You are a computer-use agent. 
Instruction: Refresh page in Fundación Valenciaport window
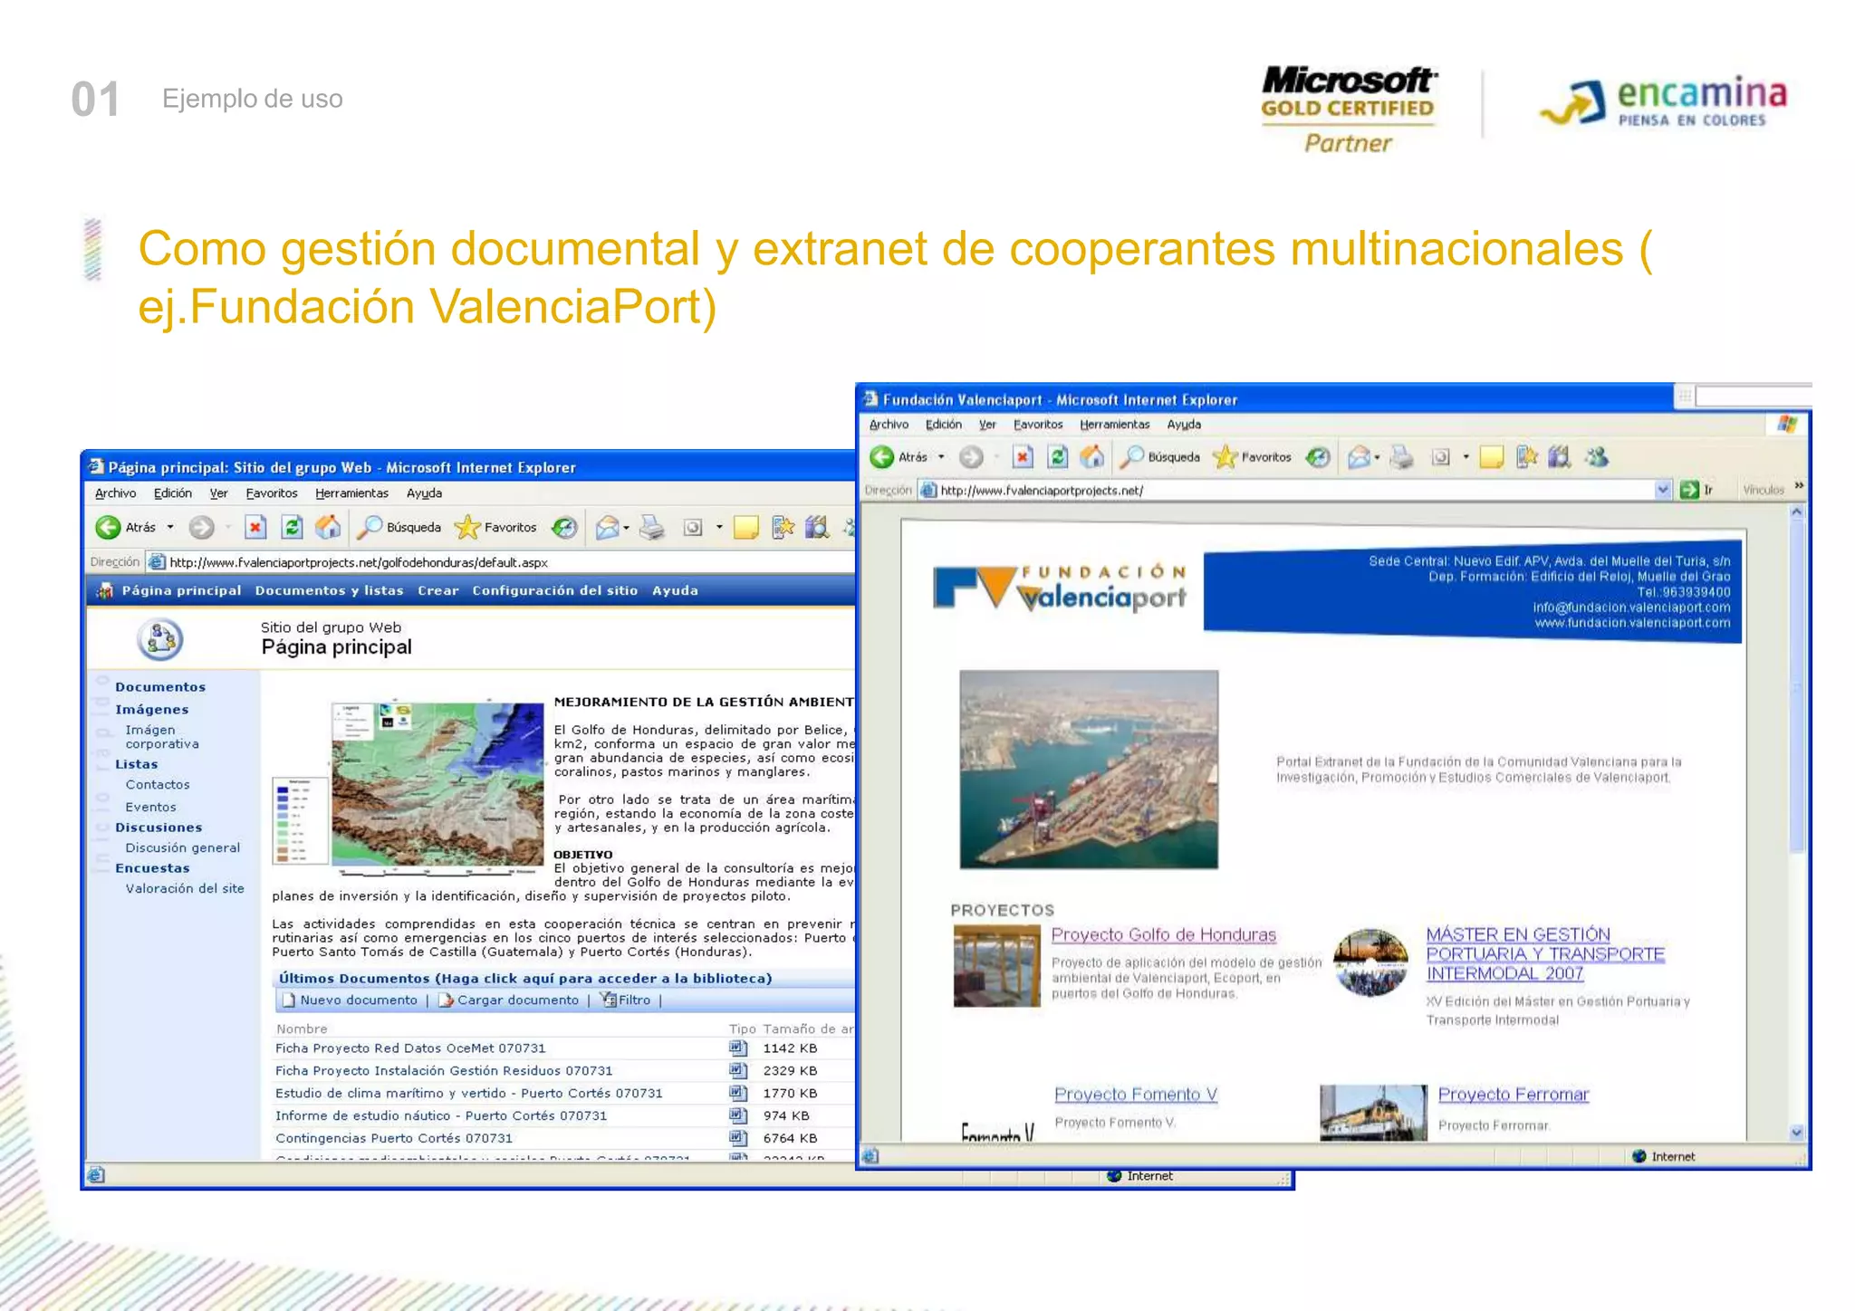pyautogui.click(x=1058, y=457)
